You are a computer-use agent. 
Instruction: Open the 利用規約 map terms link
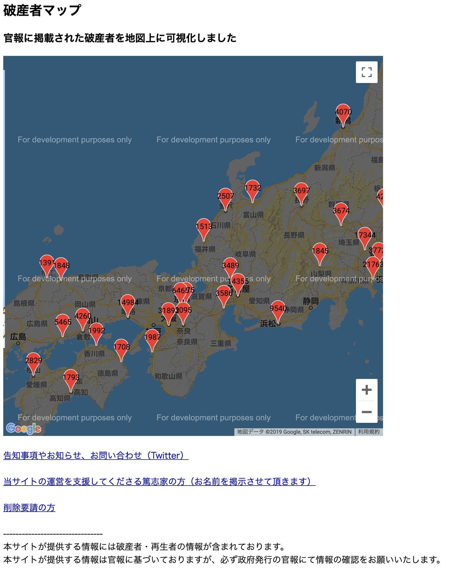click(x=369, y=432)
